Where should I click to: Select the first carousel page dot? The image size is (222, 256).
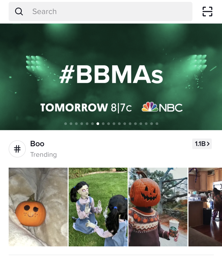[65, 124]
